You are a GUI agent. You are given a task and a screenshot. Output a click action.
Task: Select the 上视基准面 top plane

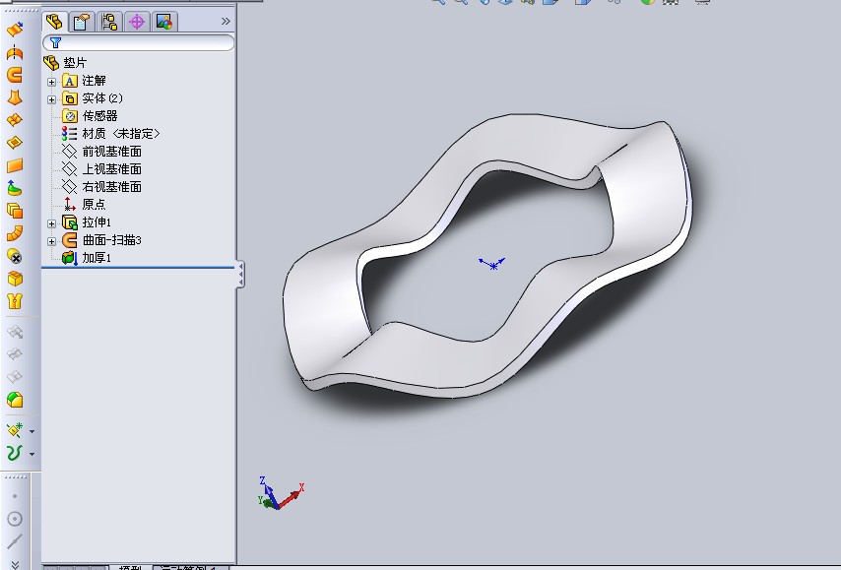[x=101, y=169]
